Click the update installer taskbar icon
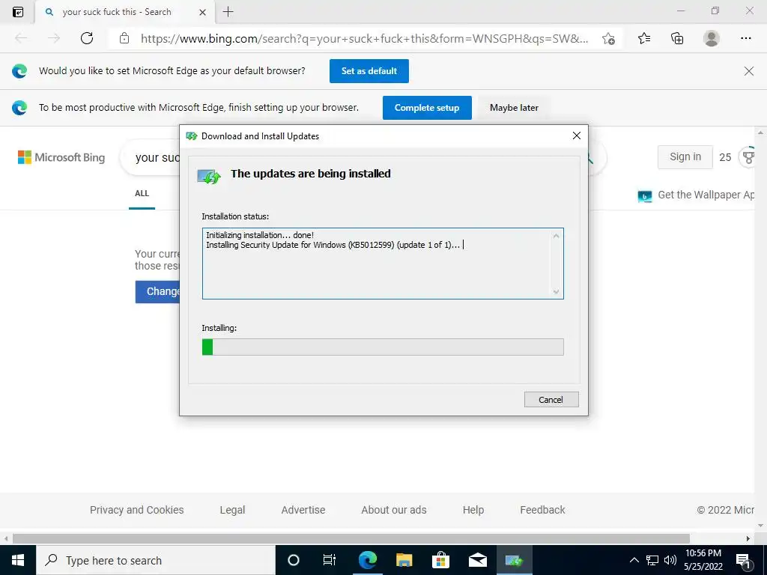The height and width of the screenshot is (575, 767). coord(514,560)
